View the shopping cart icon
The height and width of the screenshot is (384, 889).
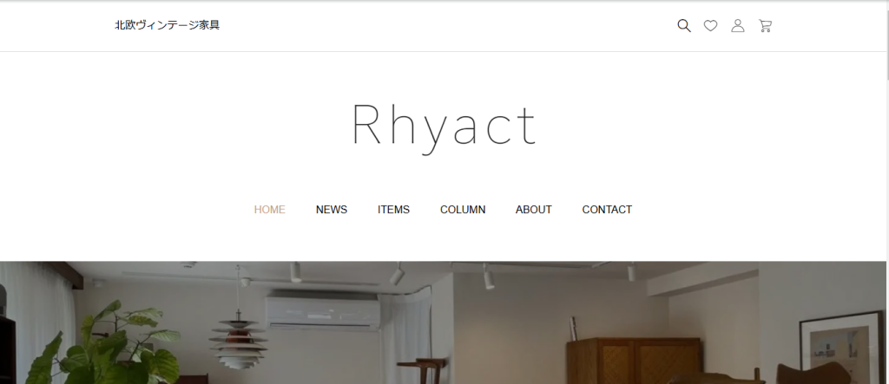(x=765, y=25)
